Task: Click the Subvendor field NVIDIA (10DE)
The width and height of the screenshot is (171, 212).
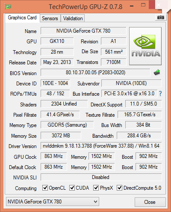Action: click(x=131, y=83)
